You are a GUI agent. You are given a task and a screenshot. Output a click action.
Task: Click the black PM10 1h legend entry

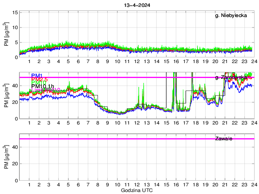click(42, 86)
